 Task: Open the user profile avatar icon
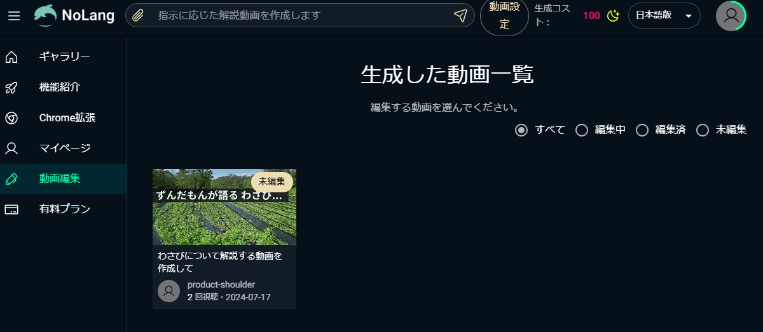[731, 16]
